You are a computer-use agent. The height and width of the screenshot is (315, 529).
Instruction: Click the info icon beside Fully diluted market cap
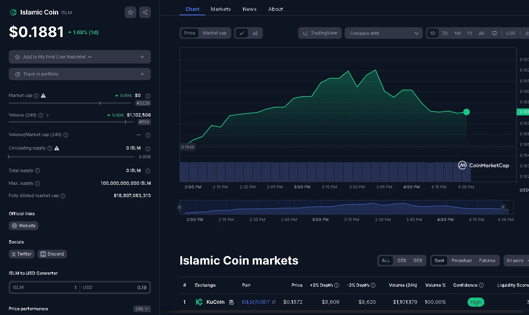[x=63, y=196]
